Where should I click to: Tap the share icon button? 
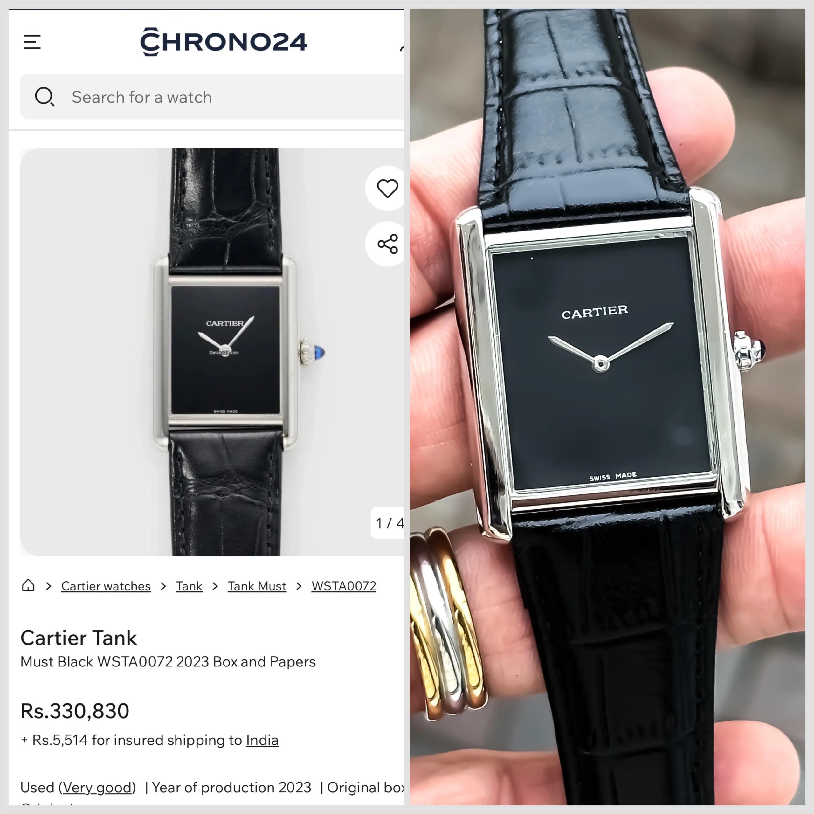(387, 244)
